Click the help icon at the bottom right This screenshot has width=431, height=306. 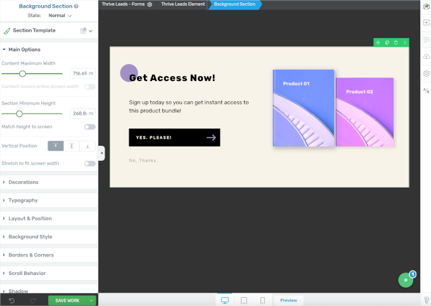(427, 300)
